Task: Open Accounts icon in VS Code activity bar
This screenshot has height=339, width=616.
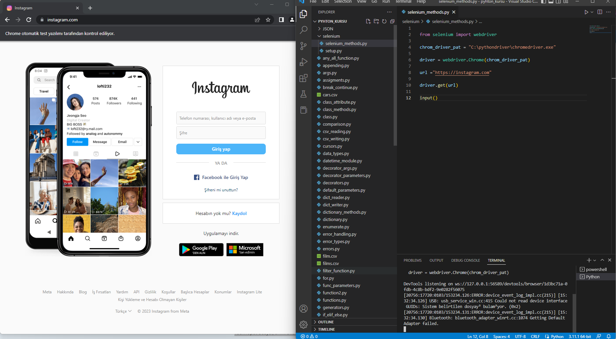Action: (303, 309)
